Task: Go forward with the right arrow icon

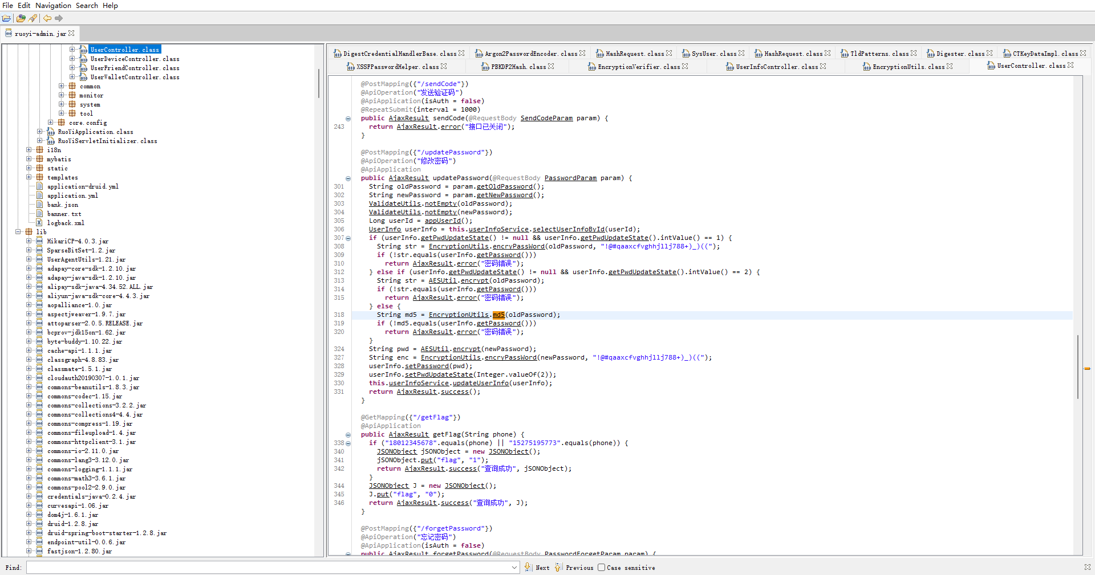Action: (59, 18)
